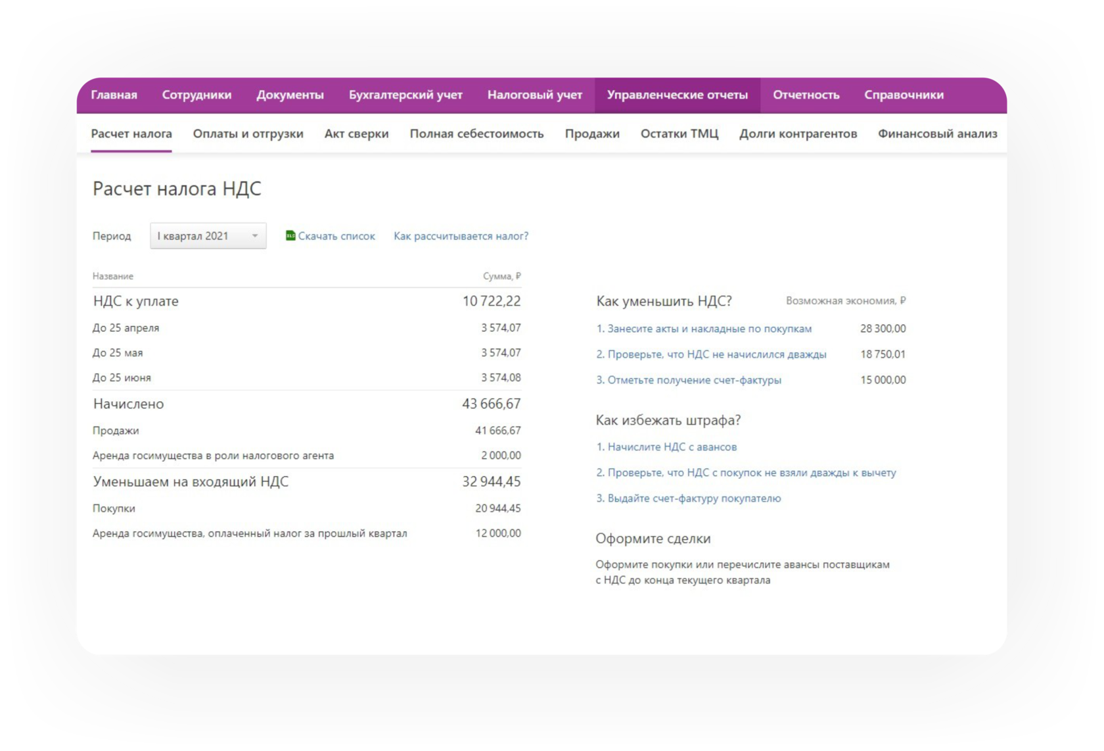The width and height of the screenshot is (1104, 751).
Task: Click the Как избежать штрафа? heading
Action: pos(668,420)
